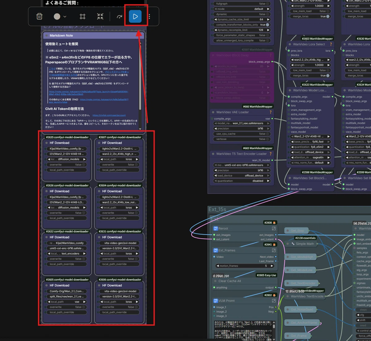Click the Get_NoiseSeed node
Viewport: 371px width, 341px height.
301,309
